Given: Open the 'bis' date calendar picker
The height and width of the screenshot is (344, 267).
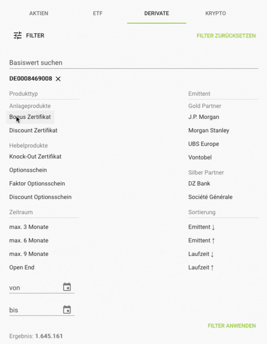Looking at the screenshot, I should point(67,310).
